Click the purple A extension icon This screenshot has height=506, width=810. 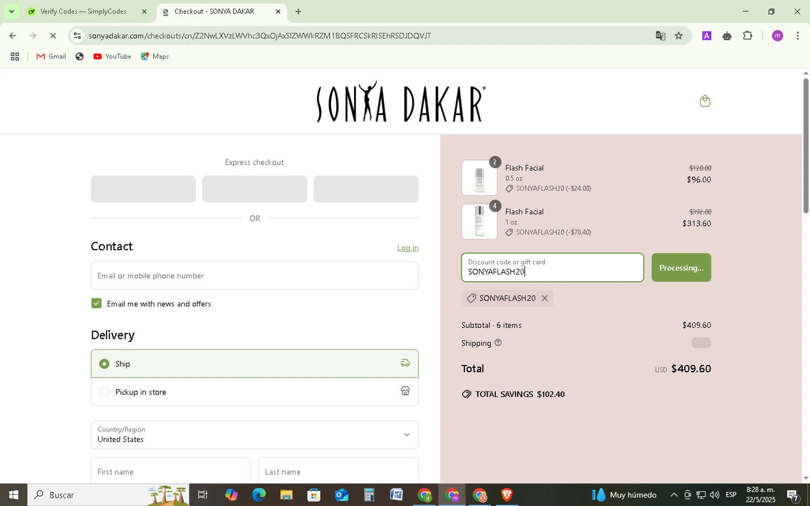point(706,36)
